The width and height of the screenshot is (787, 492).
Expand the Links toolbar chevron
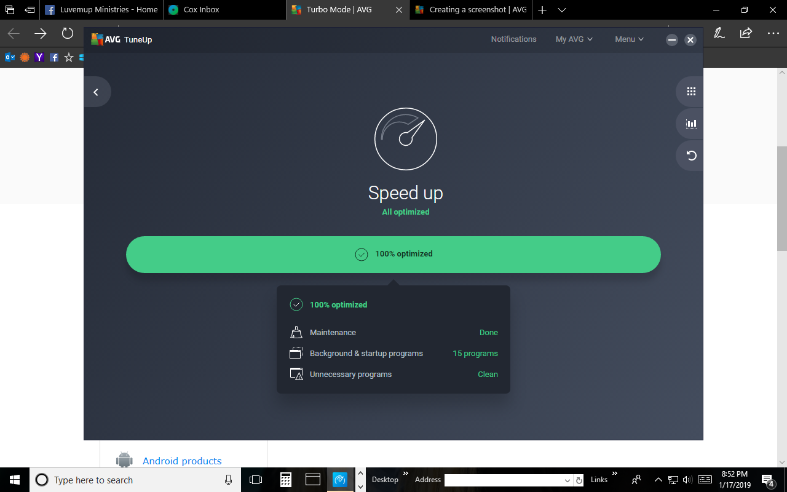click(x=615, y=474)
